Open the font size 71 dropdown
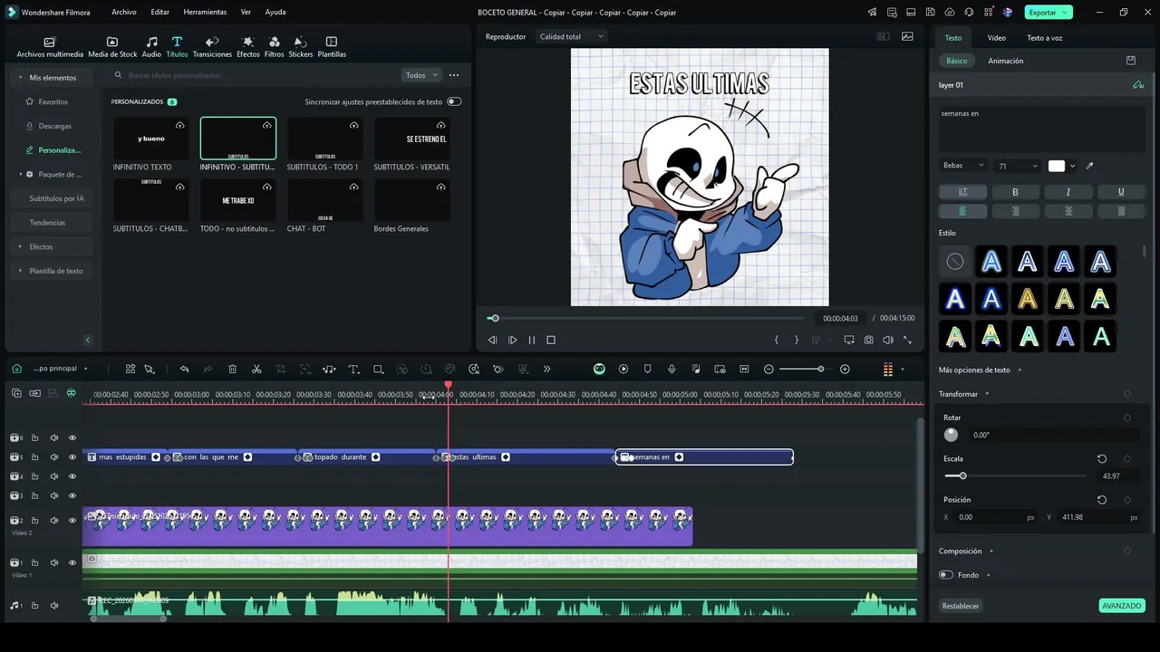The height and width of the screenshot is (652, 1160). click(1018, 166)
